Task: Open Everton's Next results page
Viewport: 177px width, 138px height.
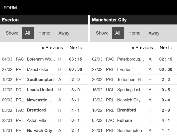Action: (x=76, y=48)
